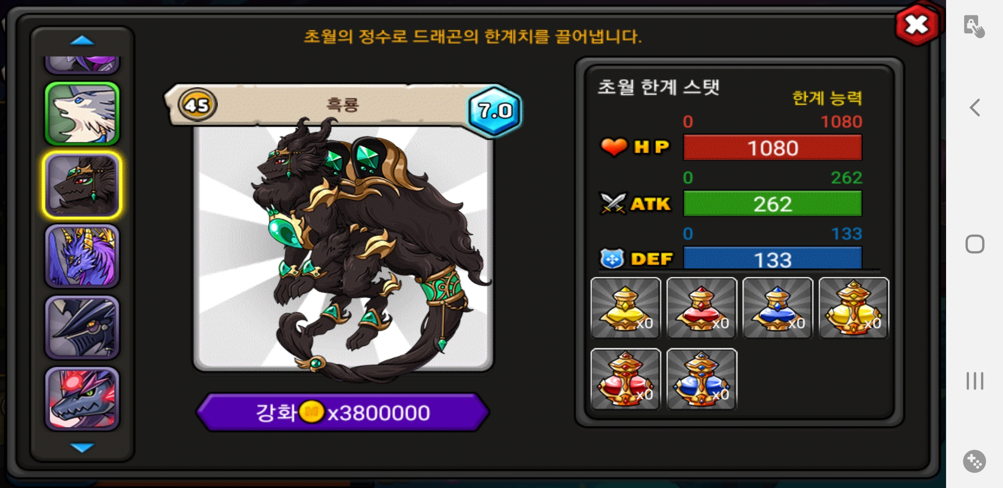Move dragon list up with blue arrow
1003x488 pixels.
82,41
